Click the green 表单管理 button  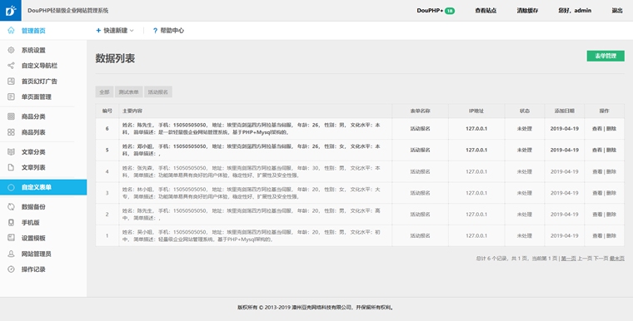606,56
